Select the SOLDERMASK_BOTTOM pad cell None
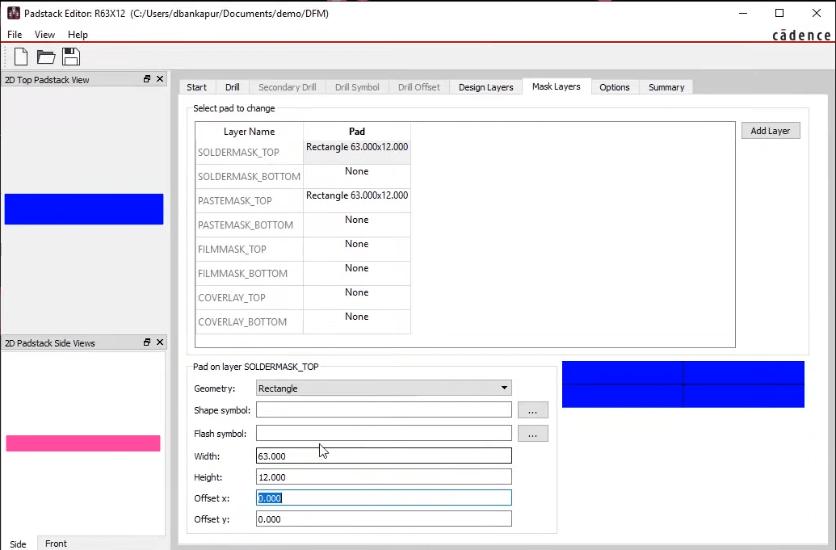Image resolution: width=836 pixels, height=550 pixels. point(357,176)
